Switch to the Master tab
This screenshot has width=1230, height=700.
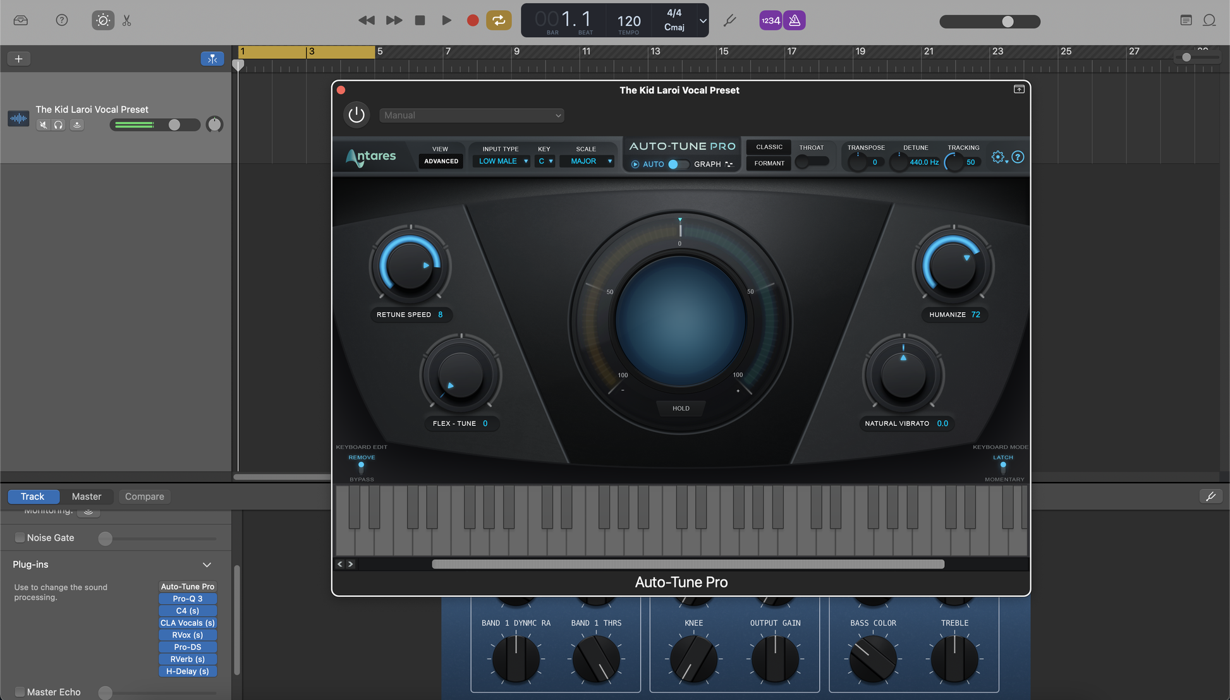(x=87, y=497)
